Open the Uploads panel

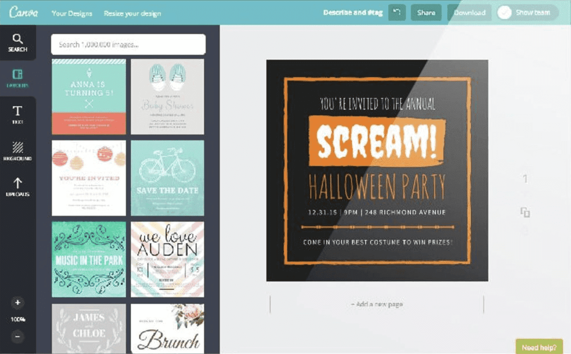[17, 186]
